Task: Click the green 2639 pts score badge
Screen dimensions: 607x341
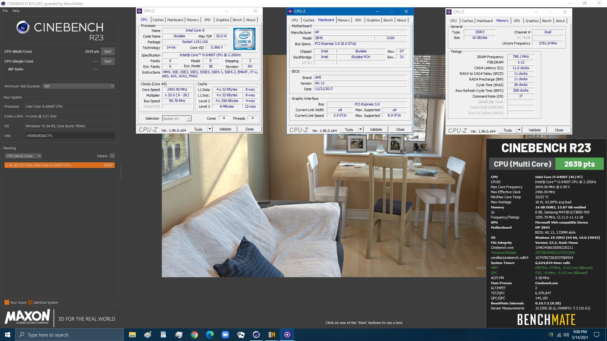Action: (x=579, y=164)
